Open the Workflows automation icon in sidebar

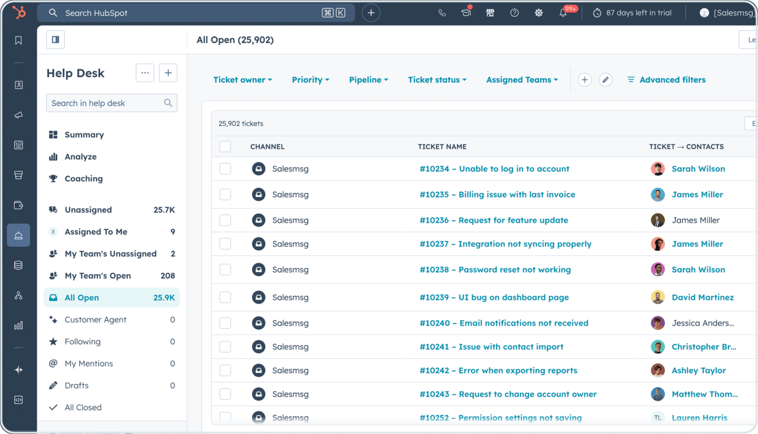(19, 295)
